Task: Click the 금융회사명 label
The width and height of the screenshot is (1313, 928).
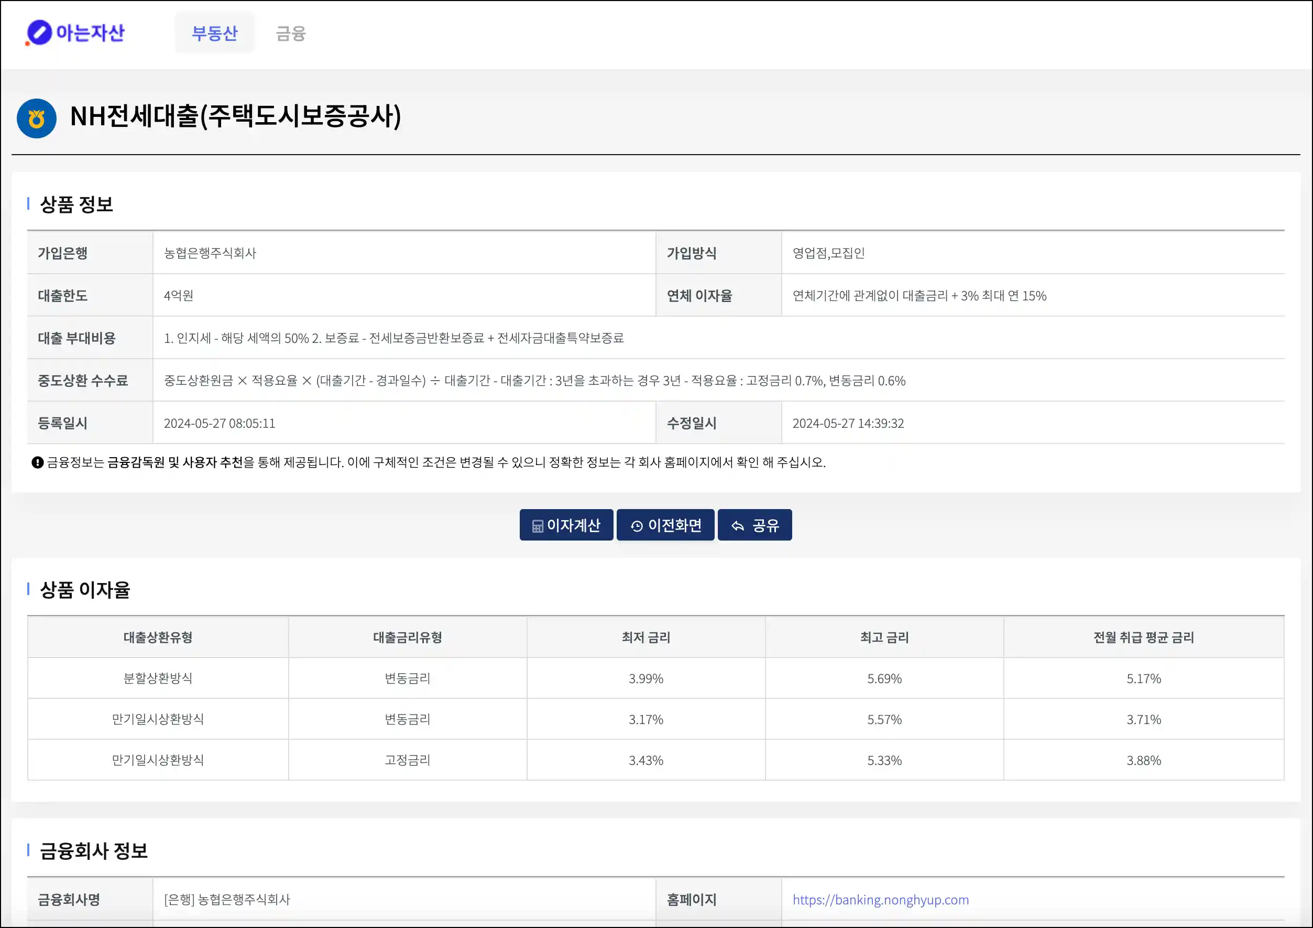Action: pos(69,899)
